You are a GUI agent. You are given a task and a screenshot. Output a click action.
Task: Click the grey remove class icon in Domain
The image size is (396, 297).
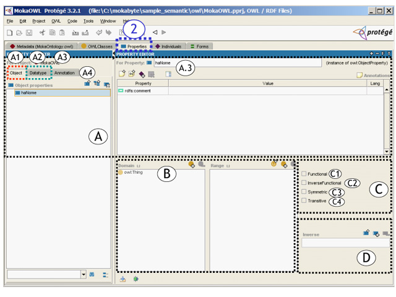click(x=202, y=165)
